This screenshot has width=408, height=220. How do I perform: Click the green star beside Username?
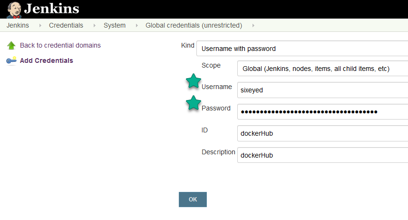[x=193, y=81]
